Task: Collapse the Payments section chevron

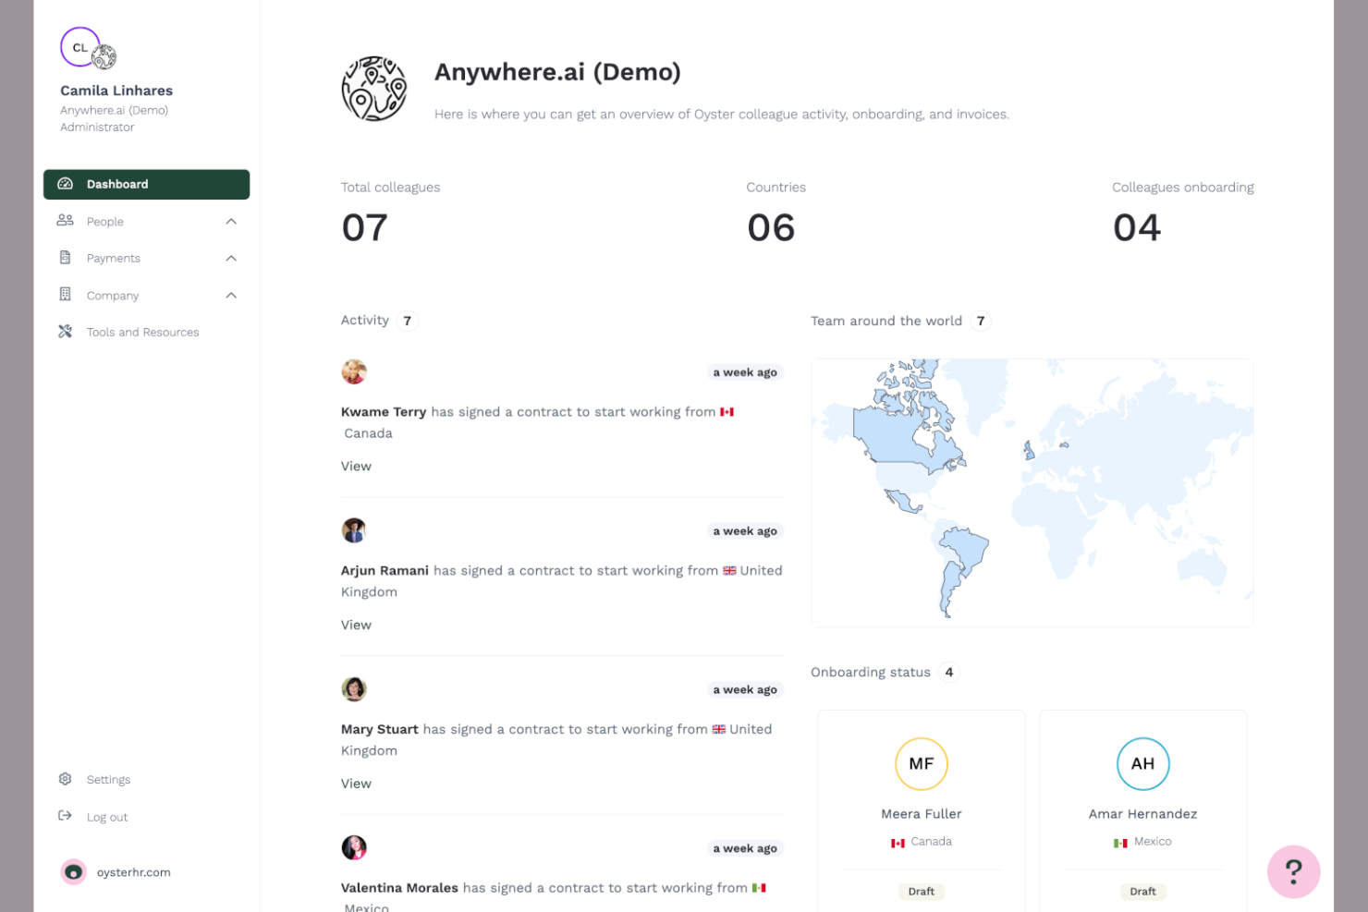Action: coord(231,258)
